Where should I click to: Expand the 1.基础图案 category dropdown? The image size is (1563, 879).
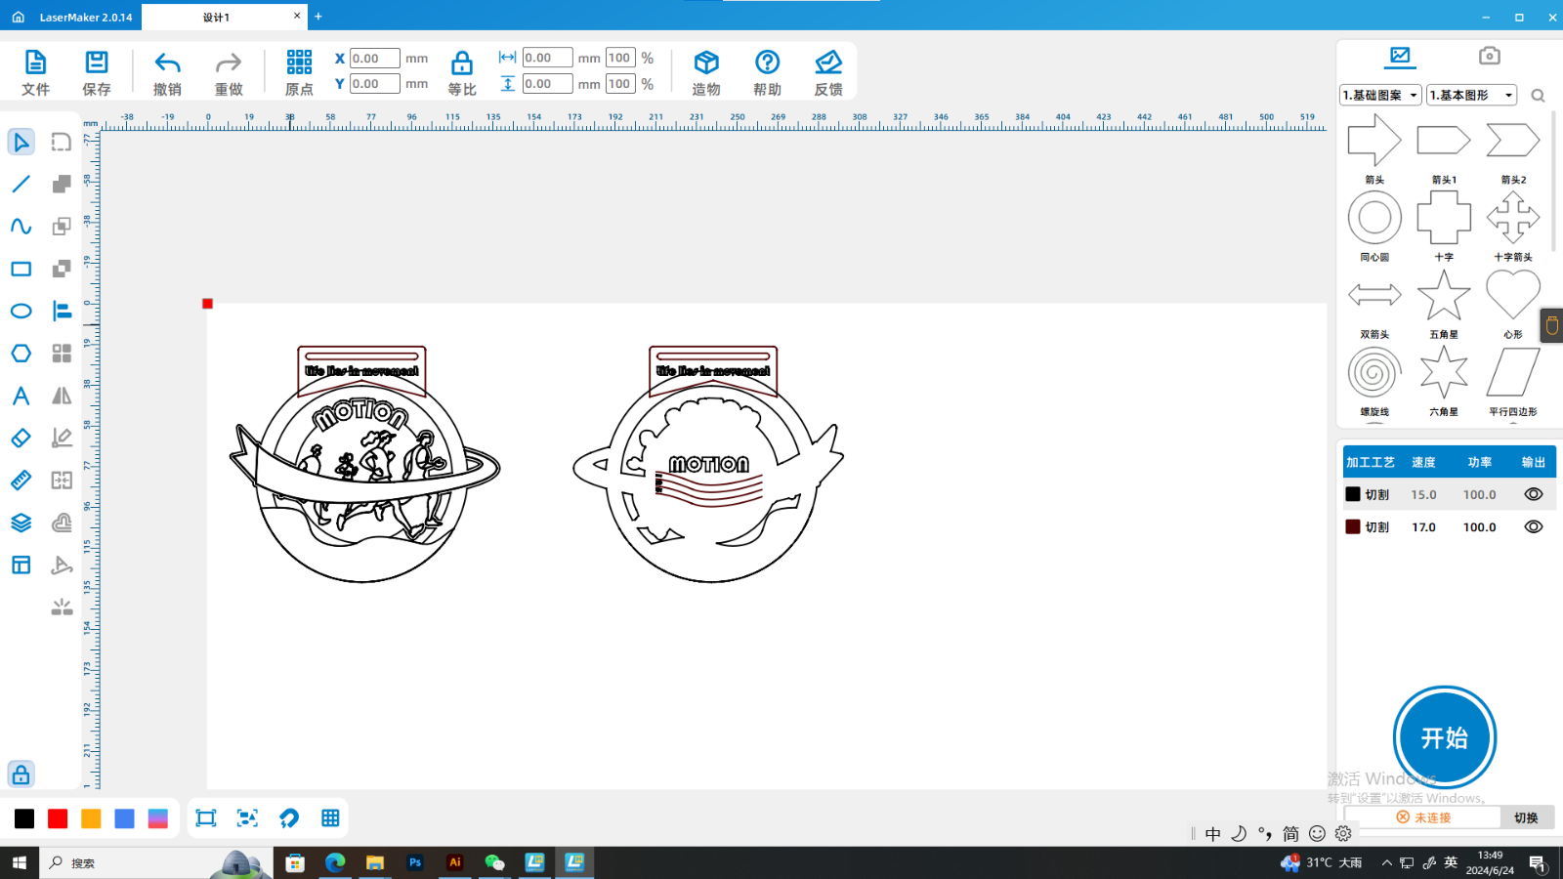1379,95
